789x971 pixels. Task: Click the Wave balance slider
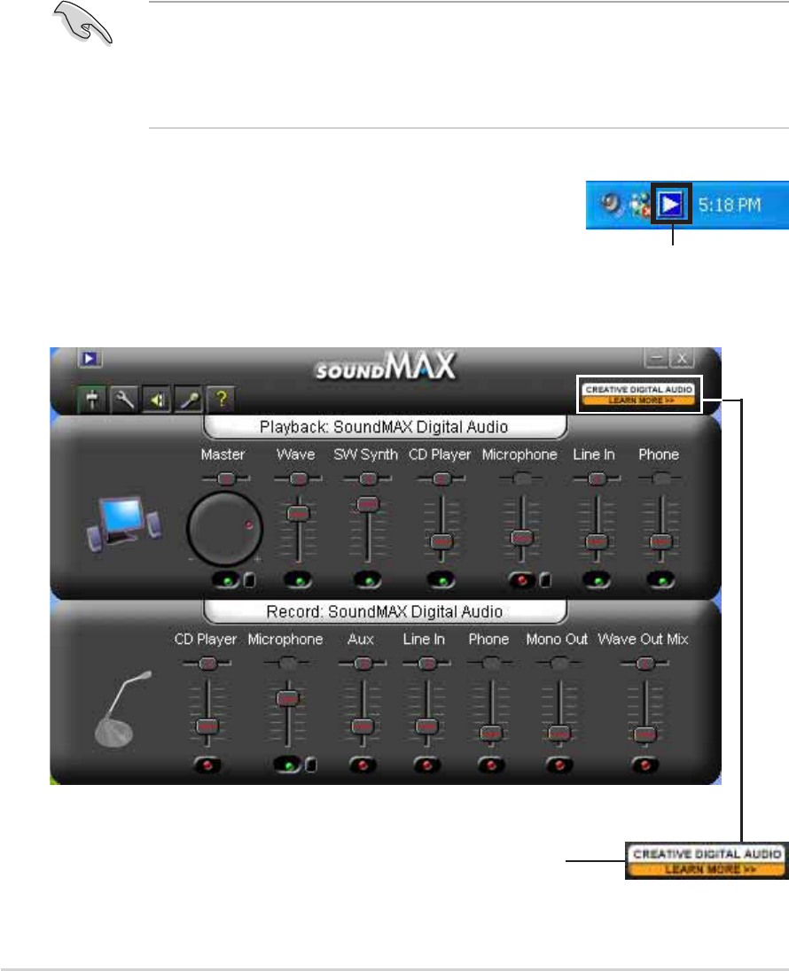point(299,478)
